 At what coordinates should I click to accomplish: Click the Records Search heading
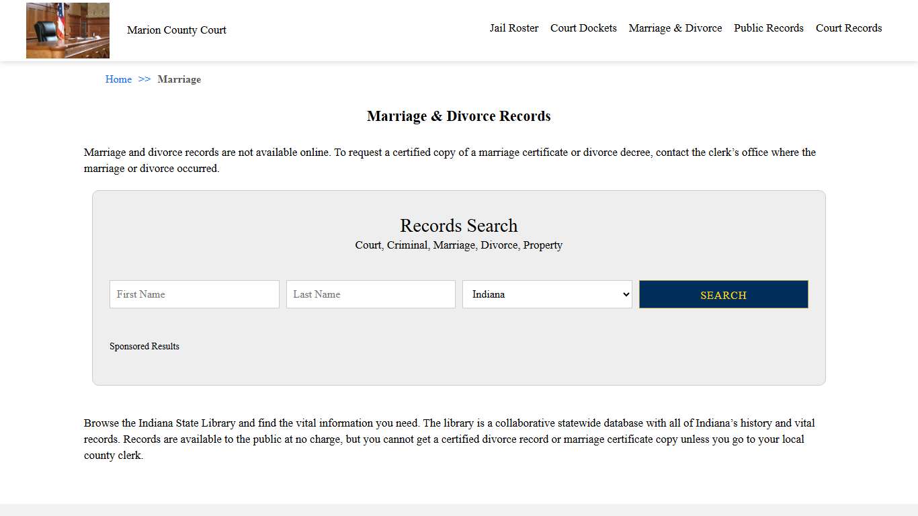[x=458, y=226]
